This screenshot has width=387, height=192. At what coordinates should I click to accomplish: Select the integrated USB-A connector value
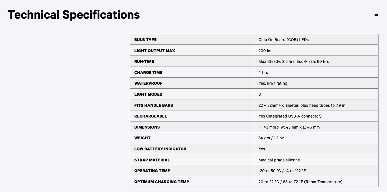click(x=290, y=116)
